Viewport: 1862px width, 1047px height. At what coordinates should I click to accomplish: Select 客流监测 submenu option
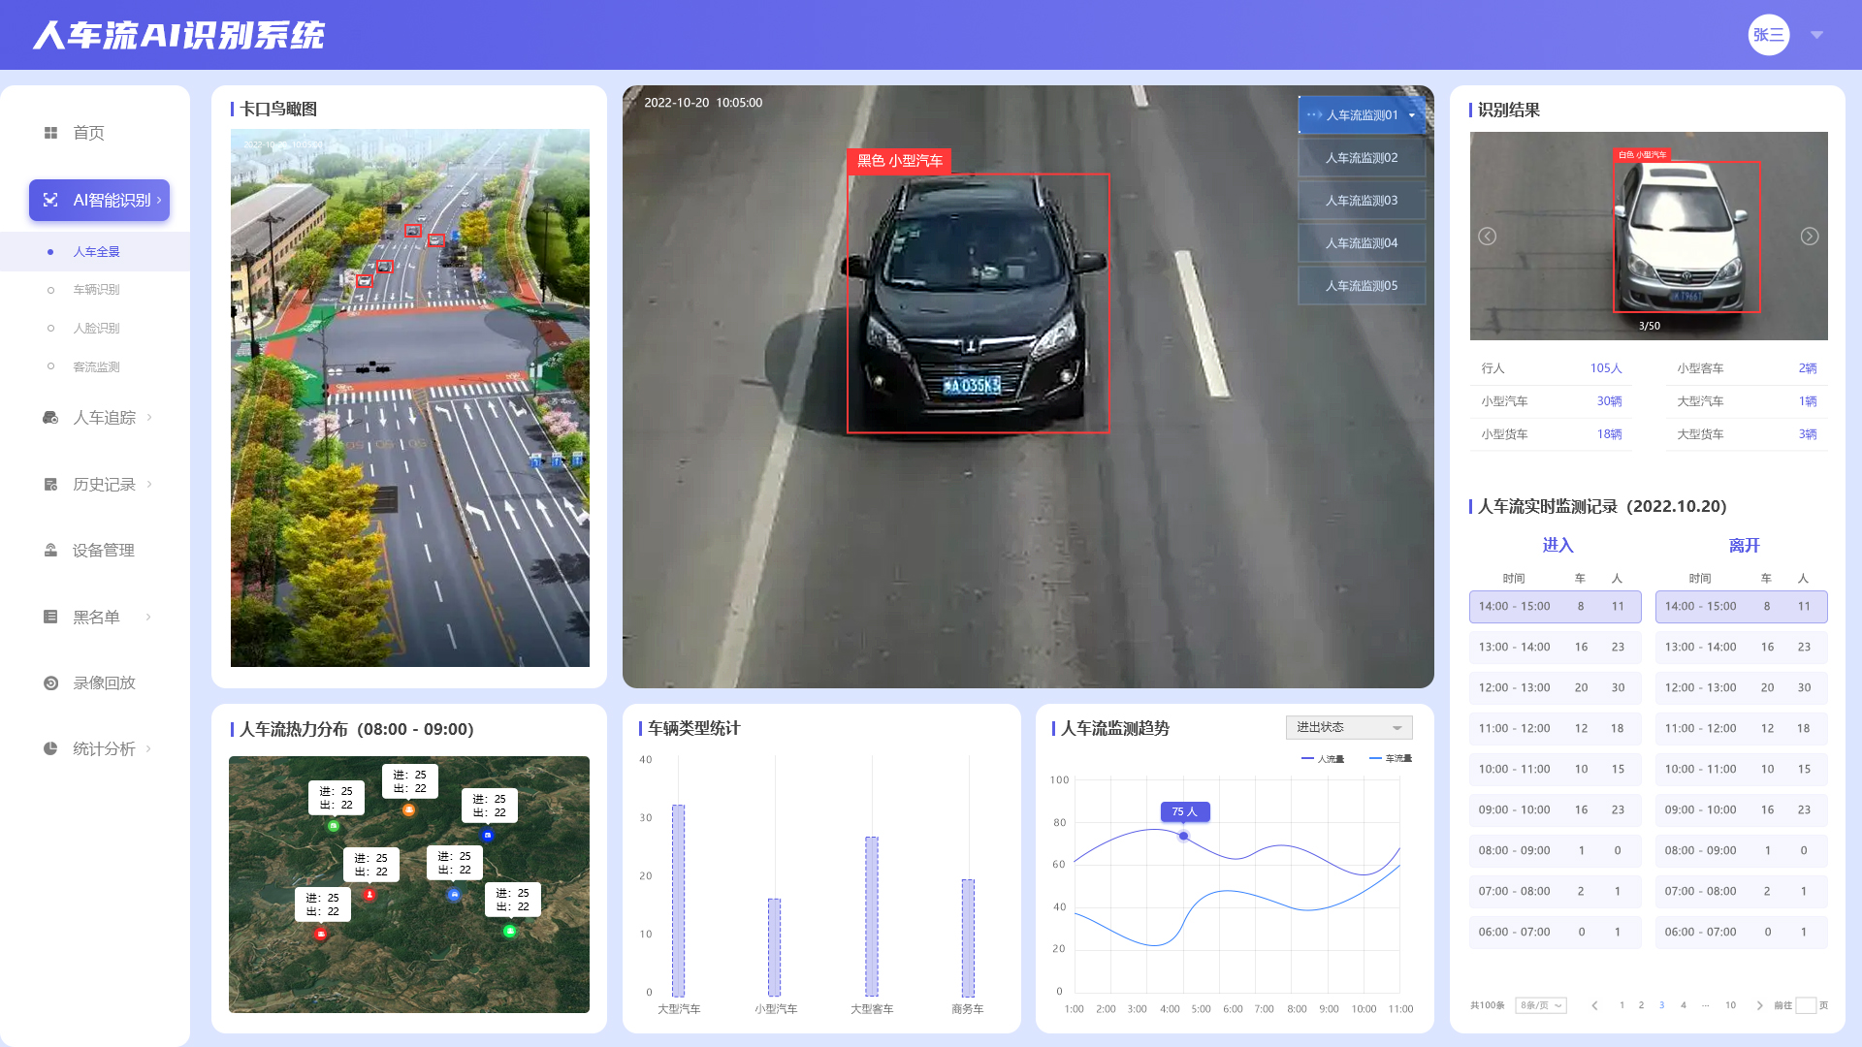(x=96, y=367)
